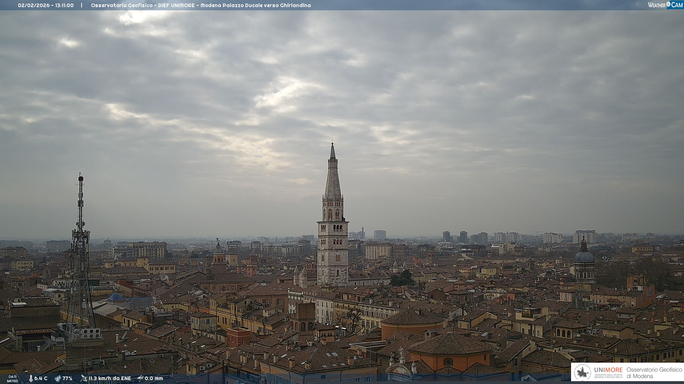Click the 77% humidity value
The image size is (684, 384).
(67, 378)
